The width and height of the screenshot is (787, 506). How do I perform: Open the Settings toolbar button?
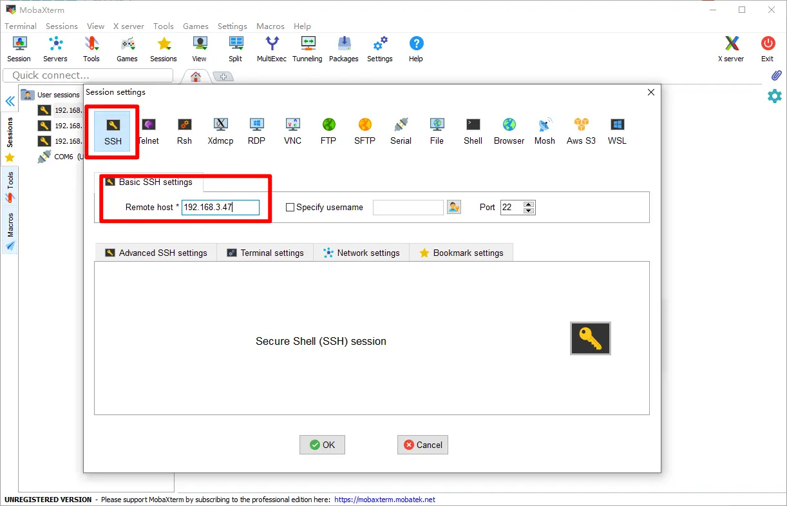tap(380, 49)
